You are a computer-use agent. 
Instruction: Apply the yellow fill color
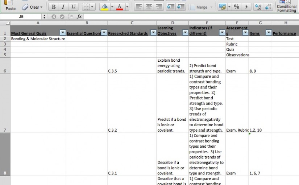click(x=104, y=7)
